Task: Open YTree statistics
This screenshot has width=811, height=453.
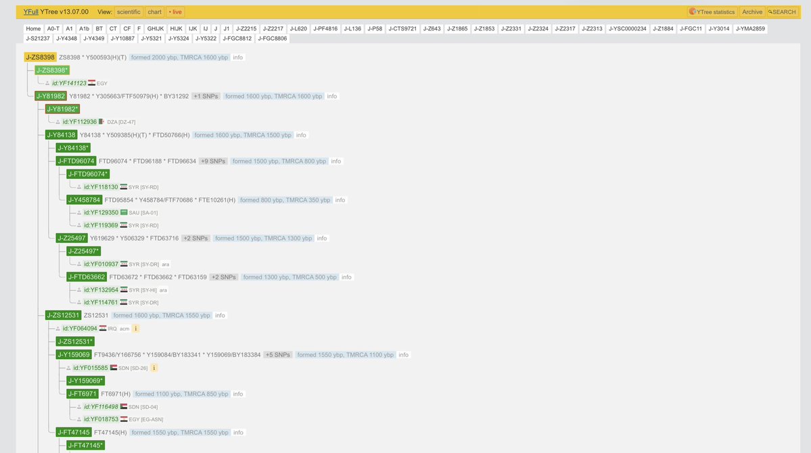Action: click(x=712, y=12)
